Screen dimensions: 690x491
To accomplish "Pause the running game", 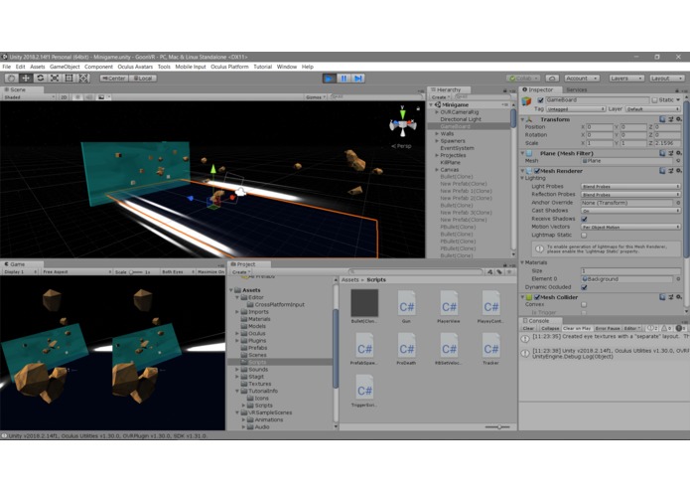I will [344, 79].
